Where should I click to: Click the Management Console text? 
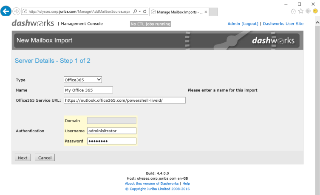pos(82,24)
